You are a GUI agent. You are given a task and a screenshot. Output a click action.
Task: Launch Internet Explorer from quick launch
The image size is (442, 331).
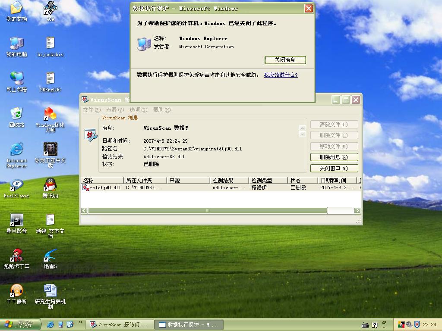click(x=51, y=325)
